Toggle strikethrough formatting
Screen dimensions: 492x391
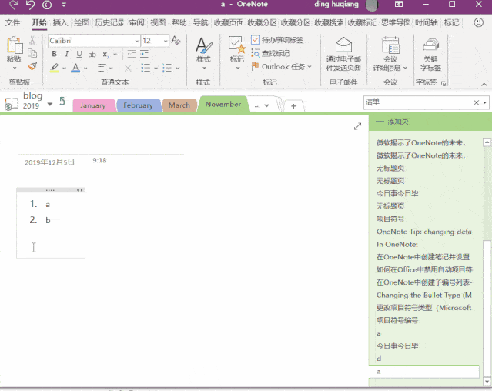point(92,54)
